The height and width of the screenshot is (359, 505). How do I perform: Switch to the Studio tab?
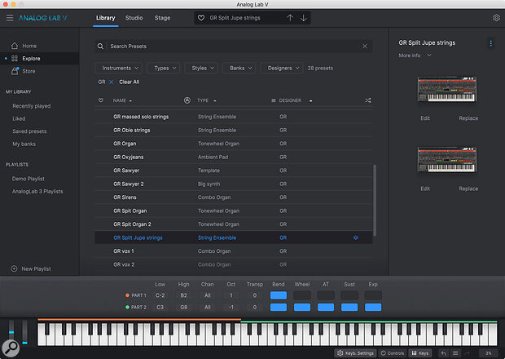click(134, 18)
